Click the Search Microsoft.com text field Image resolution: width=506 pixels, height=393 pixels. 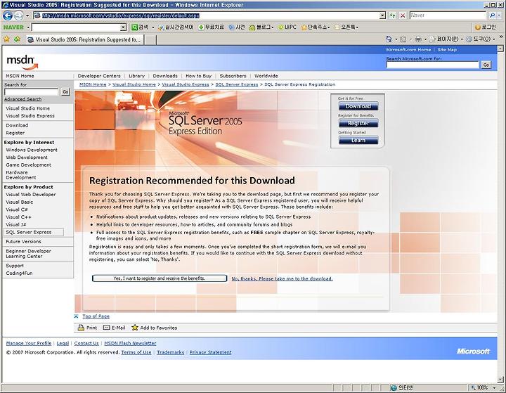click(432, 65)
